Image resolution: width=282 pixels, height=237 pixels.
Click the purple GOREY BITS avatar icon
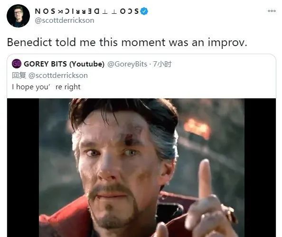[17, 64]
